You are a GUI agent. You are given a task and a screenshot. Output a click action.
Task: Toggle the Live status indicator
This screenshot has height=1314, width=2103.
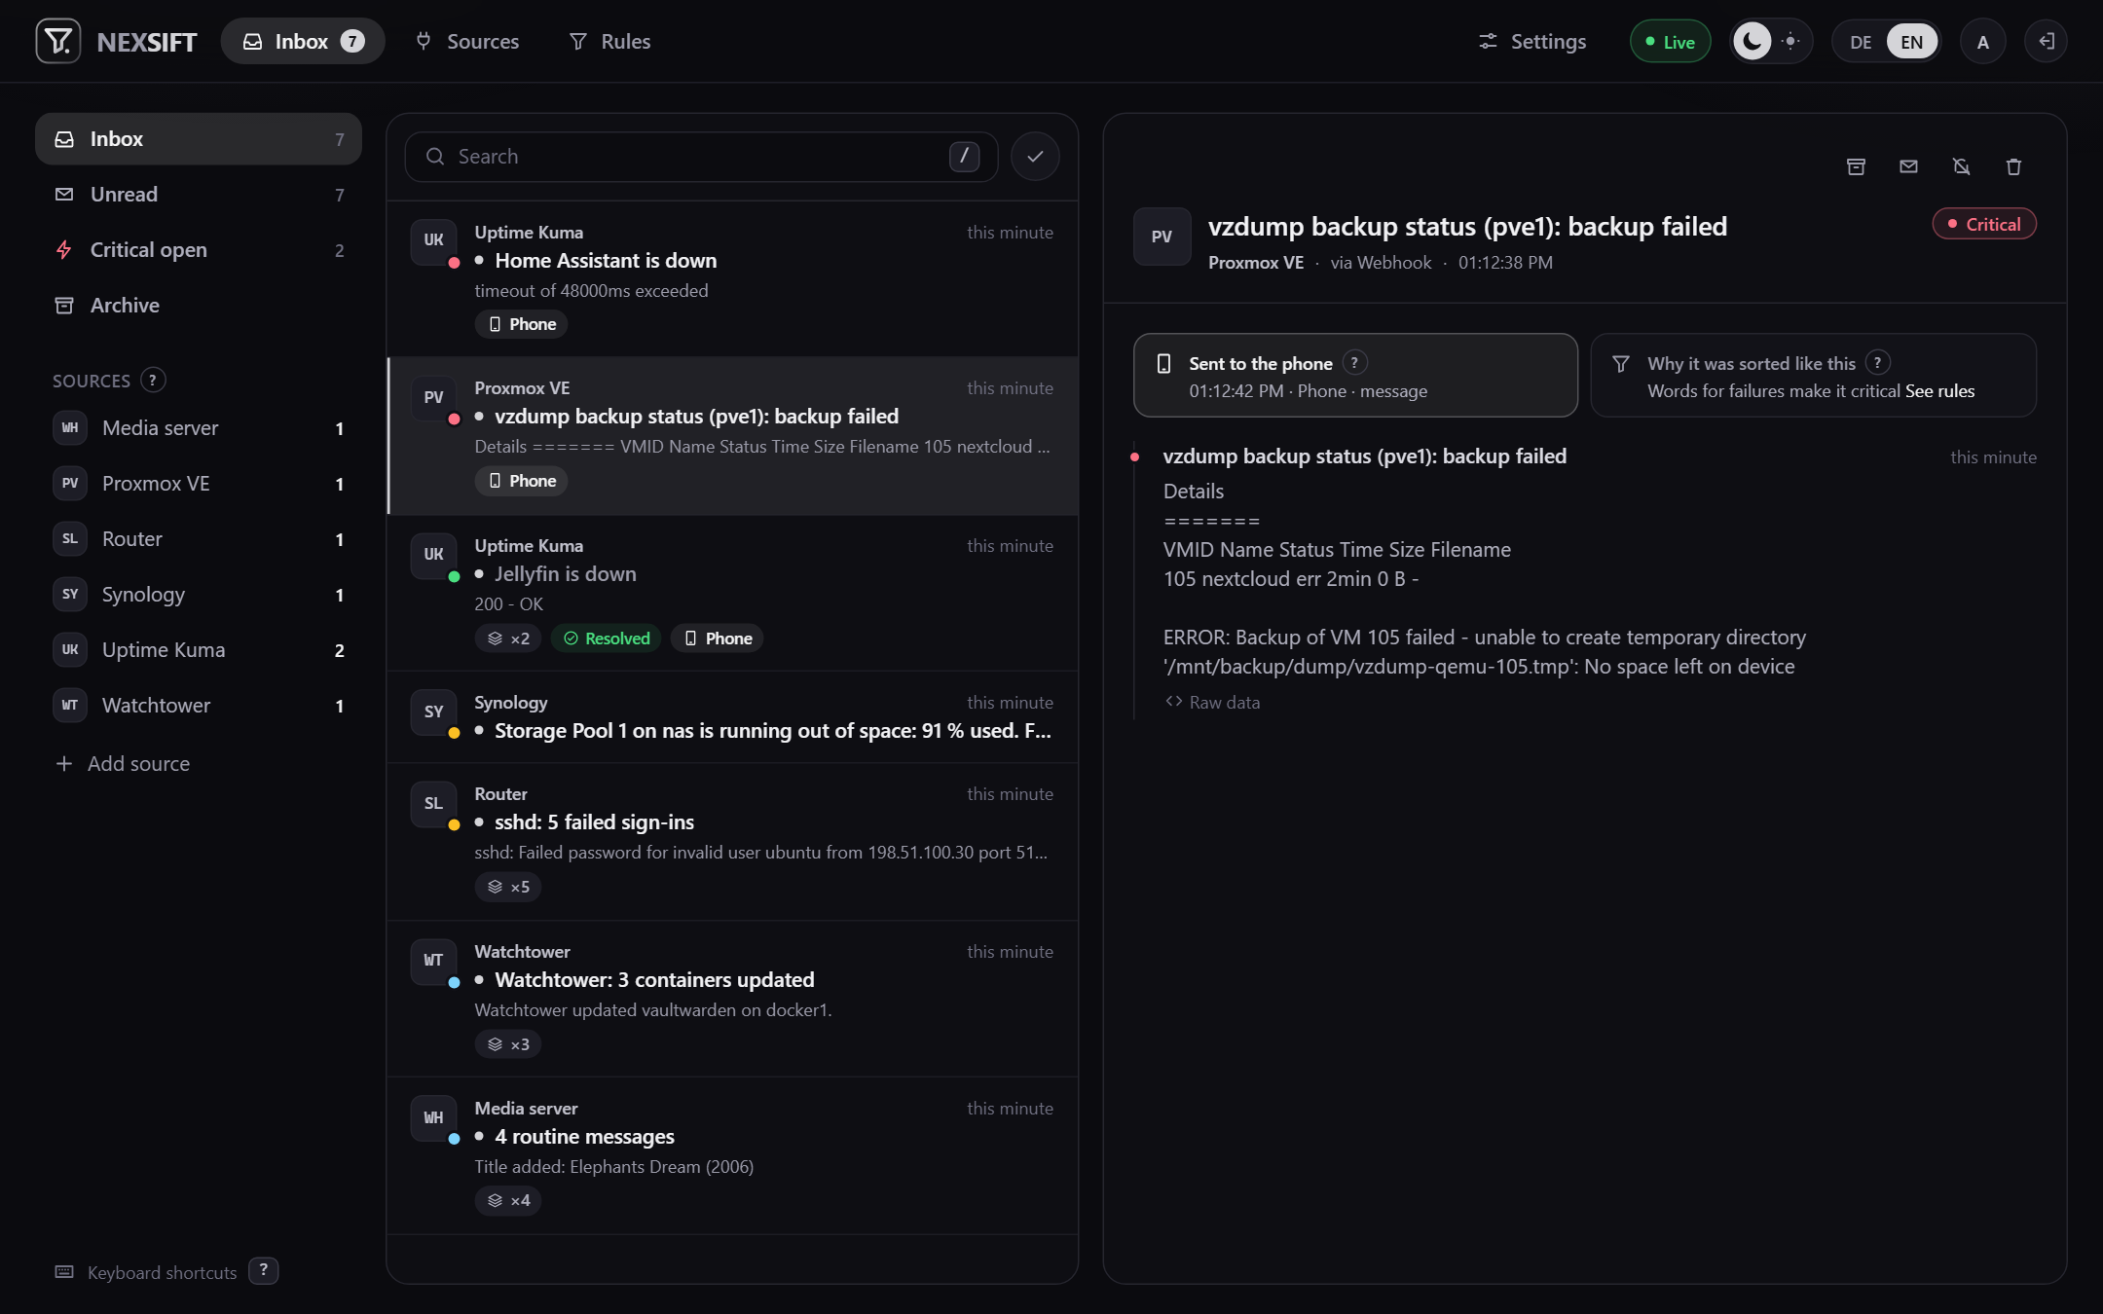coord(1671,42)
